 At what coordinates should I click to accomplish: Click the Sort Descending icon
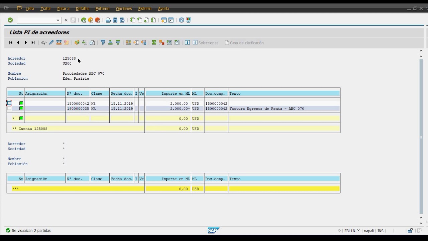point(118,43)
